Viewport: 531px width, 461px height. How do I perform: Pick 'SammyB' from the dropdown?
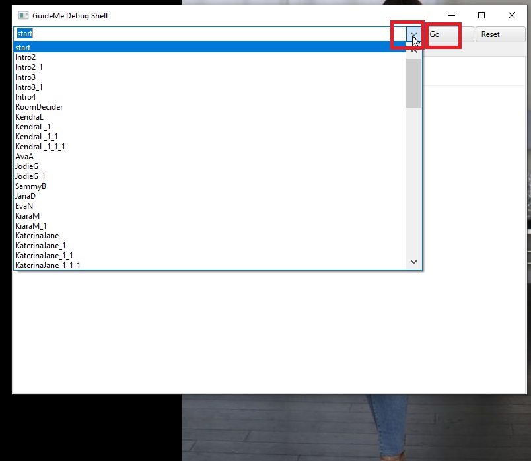click(x=210, y=186)
